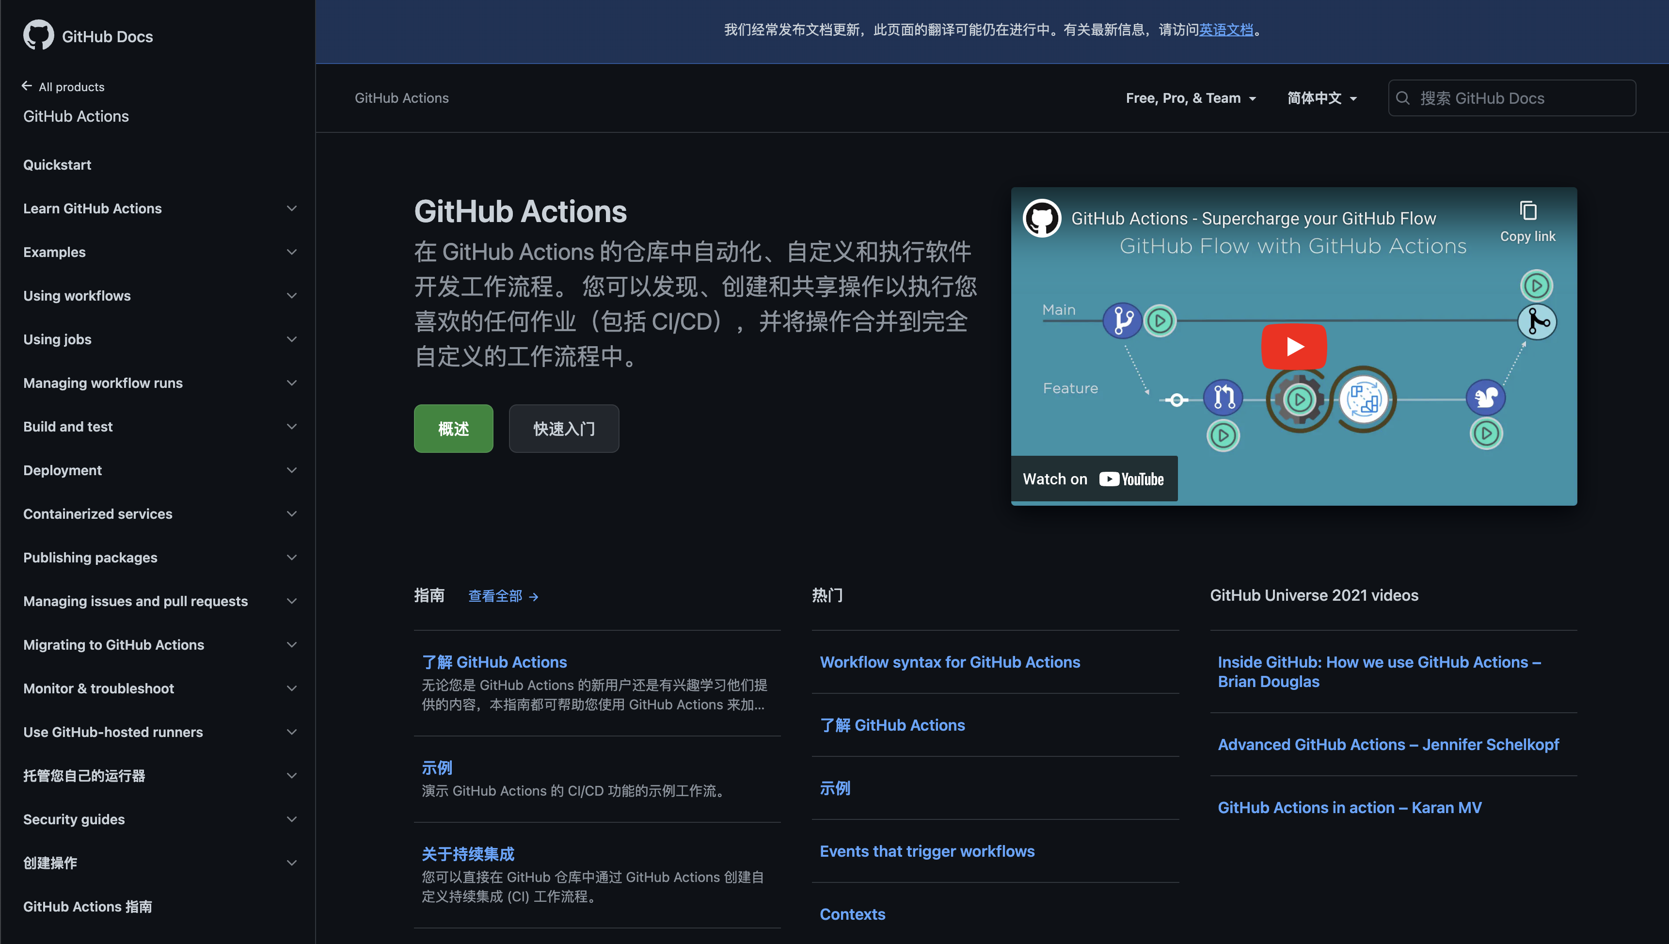Click the GitHub Docs title link
The width and height of the screenshot is (1669, 944).
click(108, 36)
